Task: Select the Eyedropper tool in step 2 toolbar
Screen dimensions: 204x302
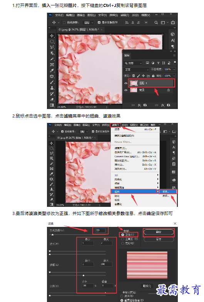Action: [52, 174]
